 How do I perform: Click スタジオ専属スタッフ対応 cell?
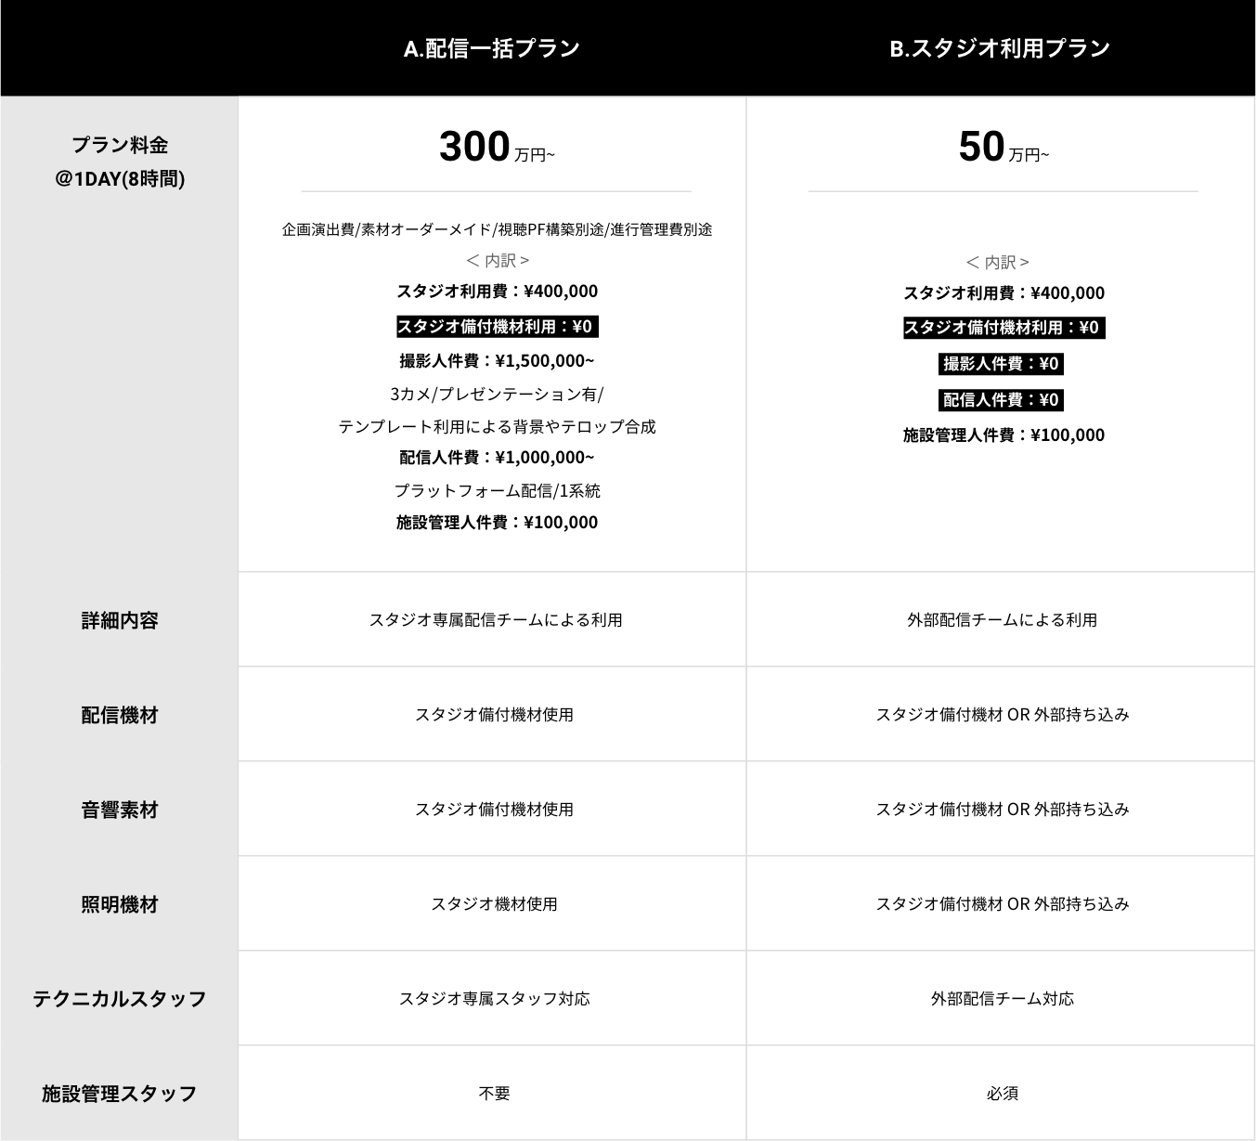click(x=494, y=999)
